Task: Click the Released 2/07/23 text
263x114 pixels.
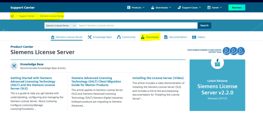Action: (x=217, y=99)
